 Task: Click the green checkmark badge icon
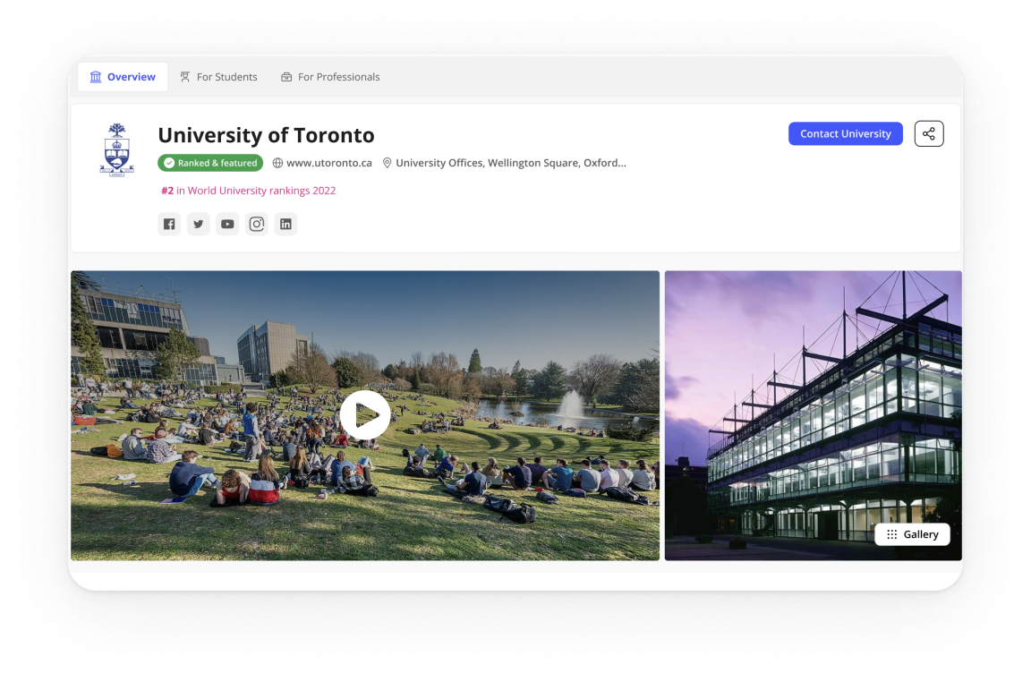pyautogui.click(x=169, y=163)
